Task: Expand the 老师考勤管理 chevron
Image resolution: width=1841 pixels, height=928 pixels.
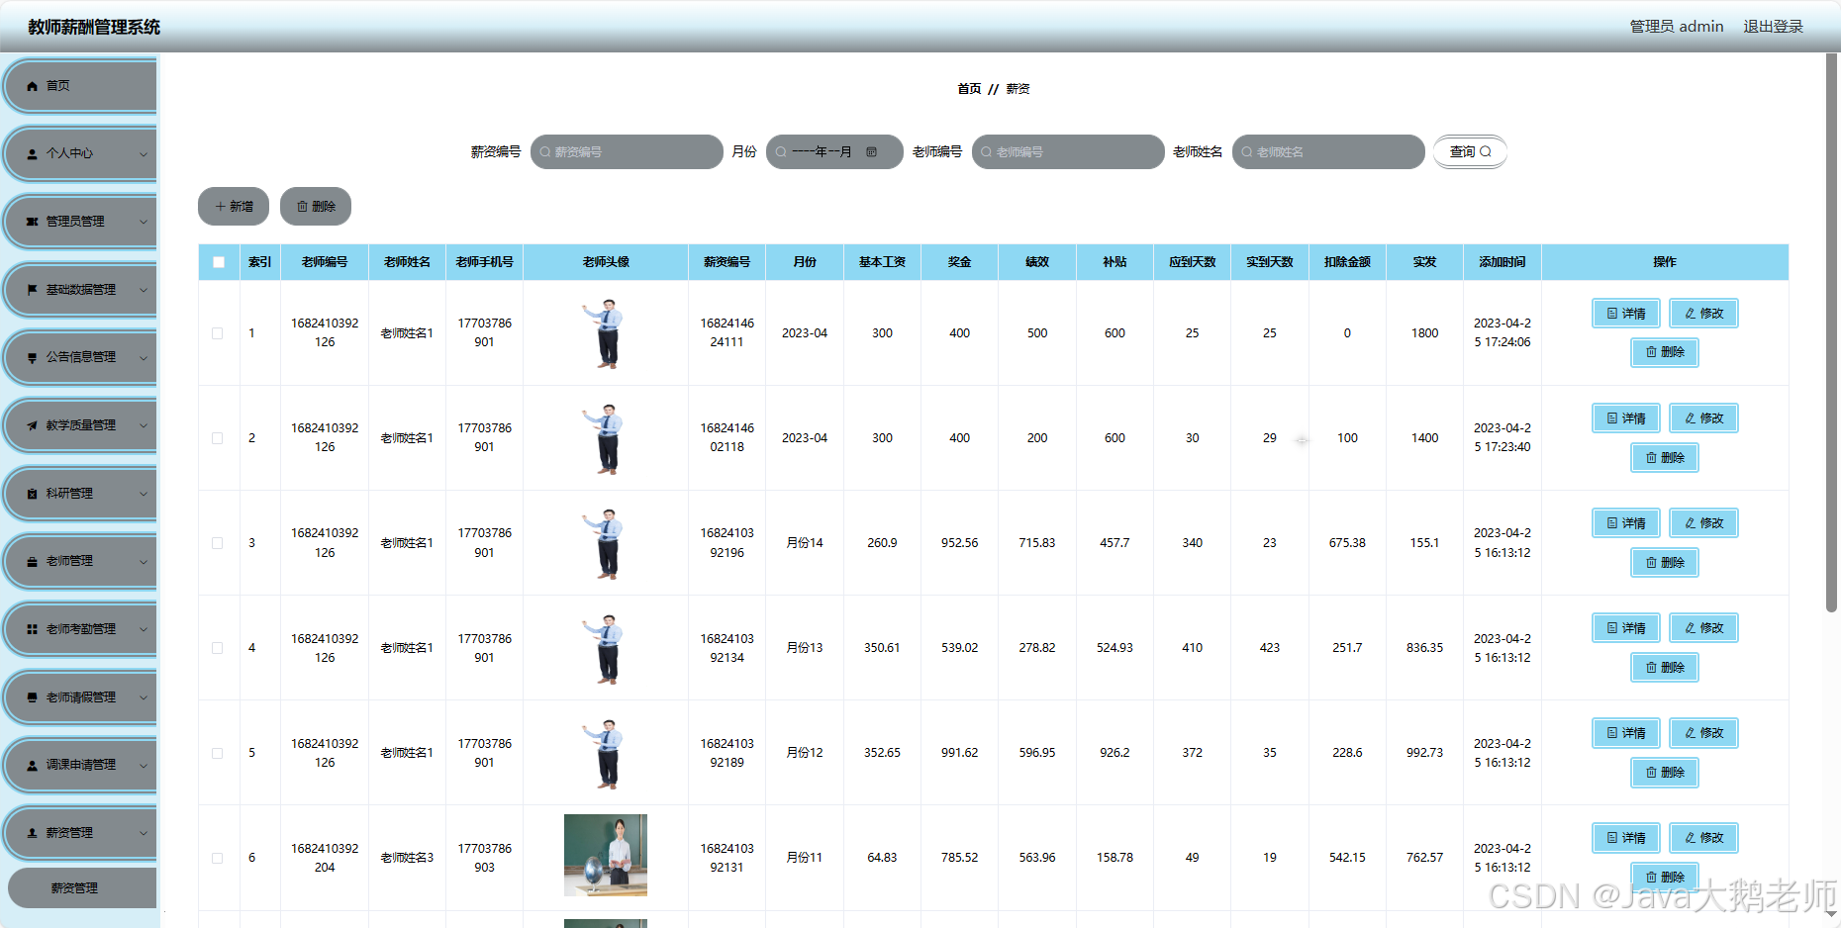Action: 144,629
